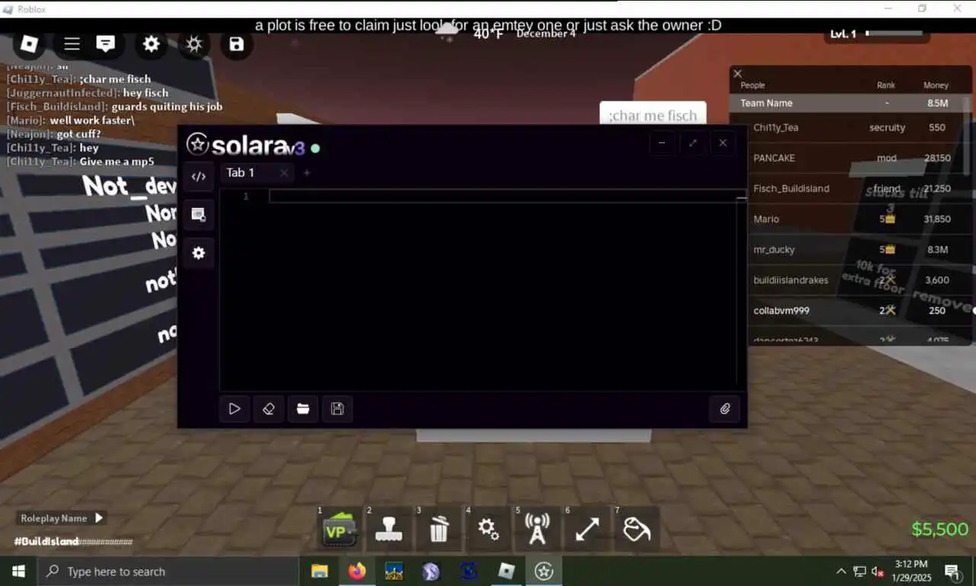This screenshot has height=586, width=976.
Task: Add a new Solara tab with plus
Action: coord(307,173)
